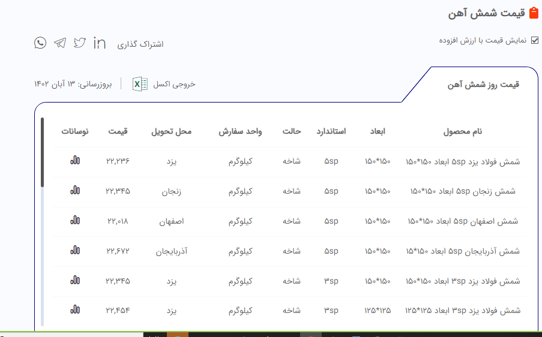Open شمش آذربایجان 5sp product link
The image size is (542, 337).
tap(463, 251)
